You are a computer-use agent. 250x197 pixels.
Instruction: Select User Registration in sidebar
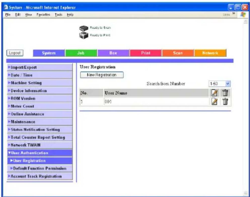(x=40, y=161)
